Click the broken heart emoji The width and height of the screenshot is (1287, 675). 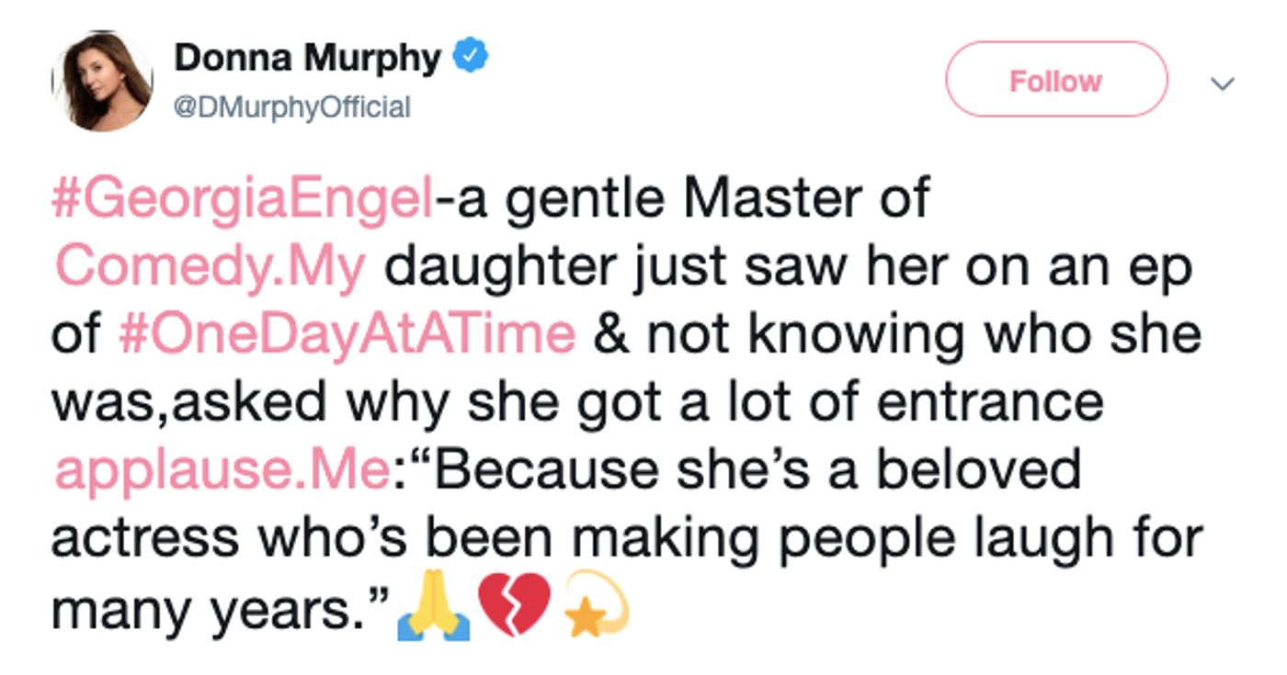point(516,607)
